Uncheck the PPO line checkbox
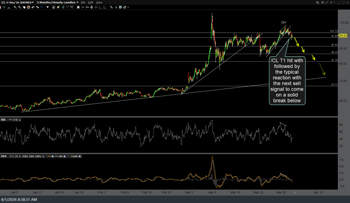Viewport: 350px width, 203px height. [52, 156]
